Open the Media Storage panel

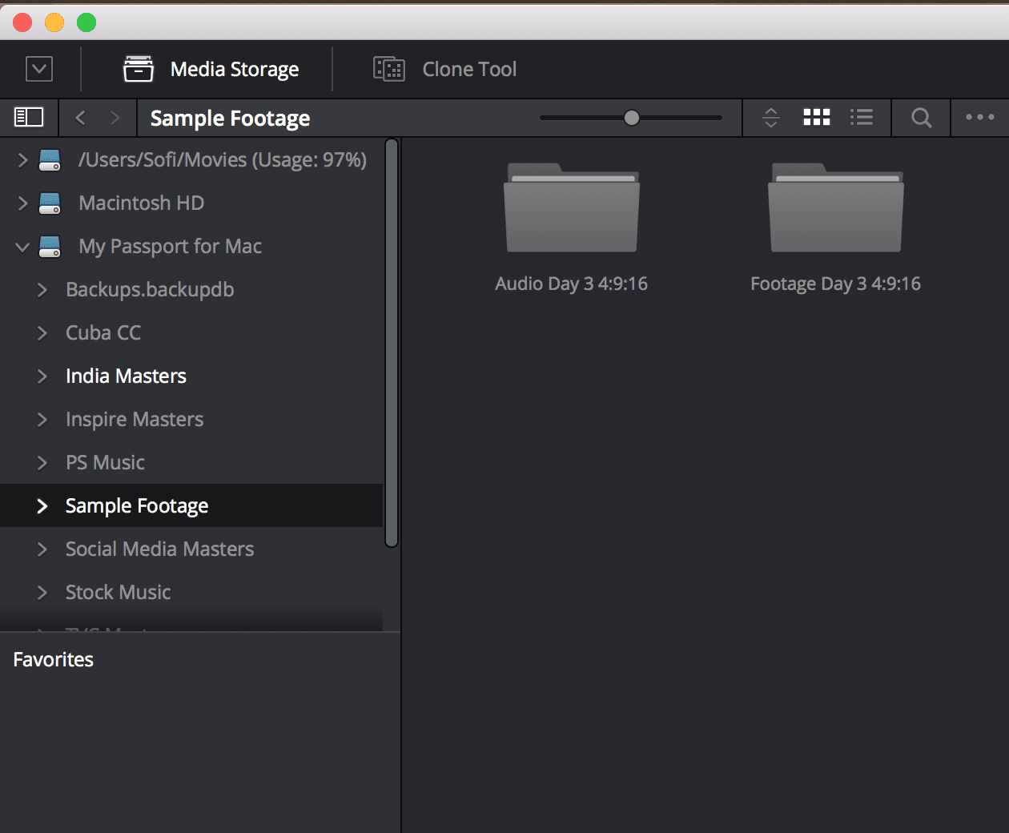(211, 69)
